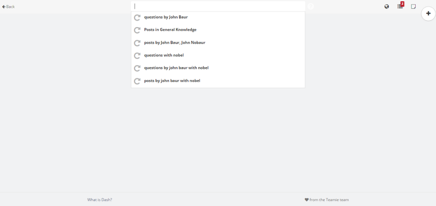The height and width of the screenshot is (206, 436).
Task: Click recent icon beside posts by john baur with nobel
Action: point(137,81)
